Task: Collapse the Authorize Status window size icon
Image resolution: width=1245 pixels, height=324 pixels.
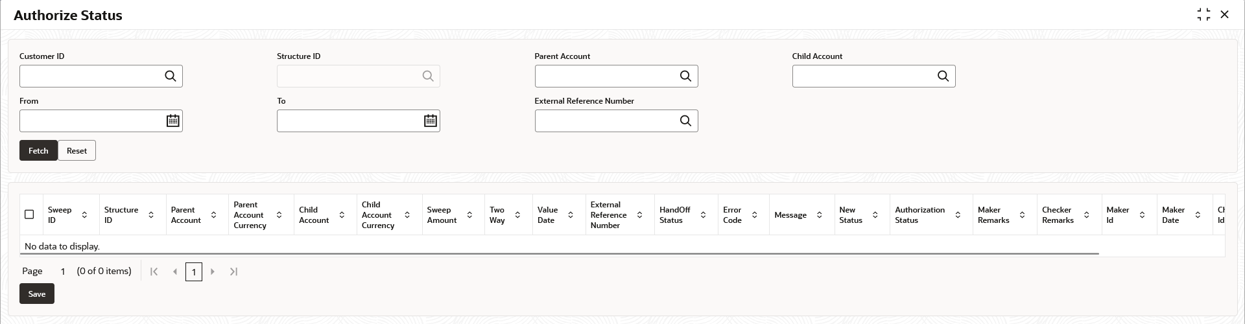Action: (1203, 15)
